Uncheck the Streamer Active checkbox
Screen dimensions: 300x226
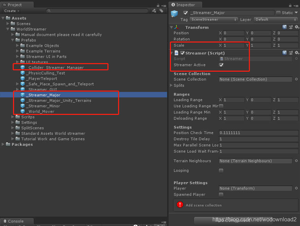pos(221,65)
